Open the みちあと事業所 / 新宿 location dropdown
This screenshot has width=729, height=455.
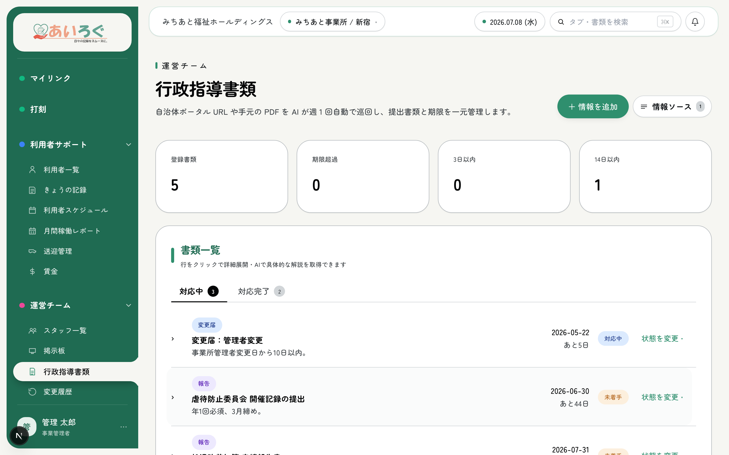pos(332,22)
